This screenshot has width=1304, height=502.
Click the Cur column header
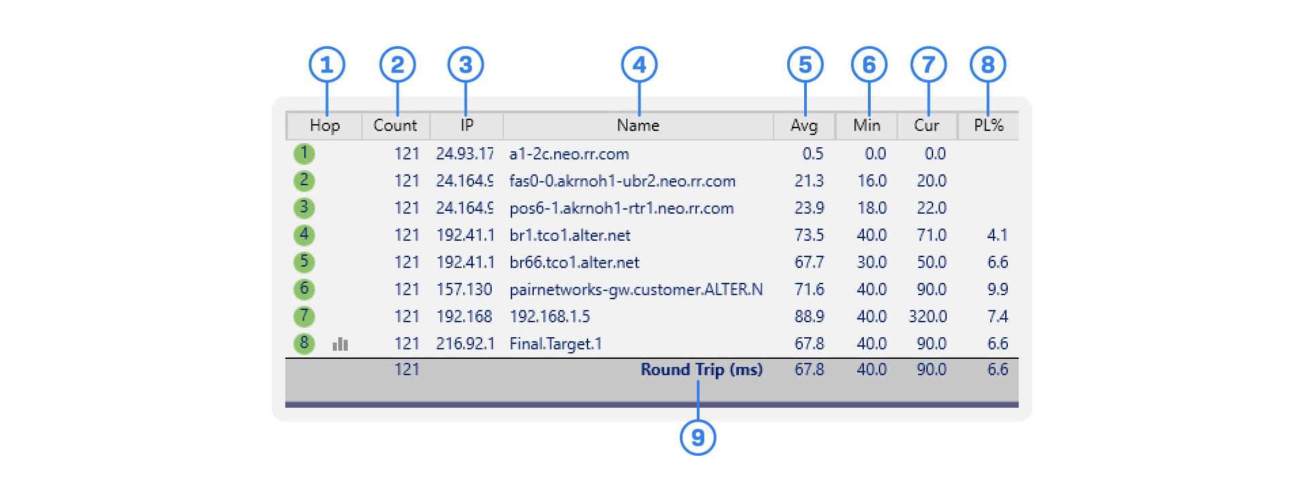tap(926, 125)
